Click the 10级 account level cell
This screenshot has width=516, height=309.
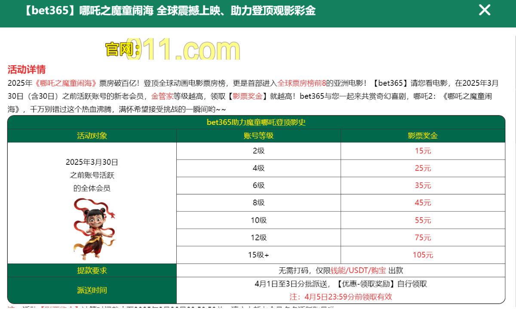[258, 220]
